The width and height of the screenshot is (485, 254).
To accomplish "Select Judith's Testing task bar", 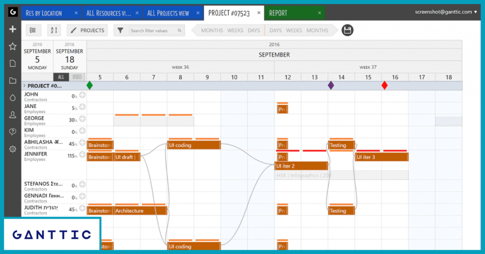I will (x=341, y=211).
